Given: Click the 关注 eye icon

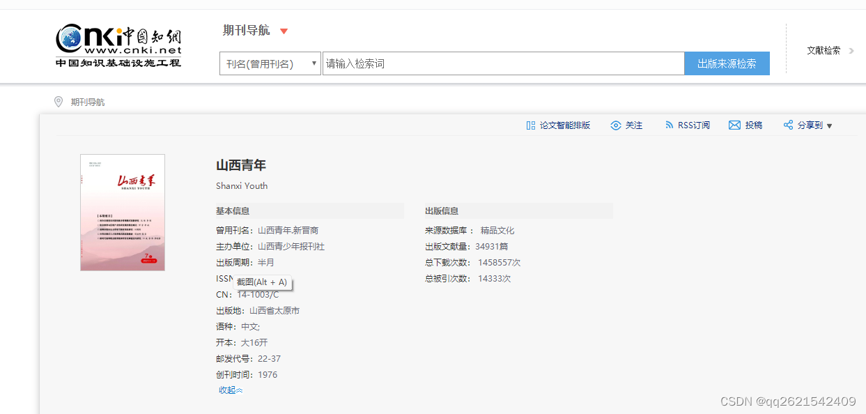Looking at the screenshot, I should (x=616, y=125).
